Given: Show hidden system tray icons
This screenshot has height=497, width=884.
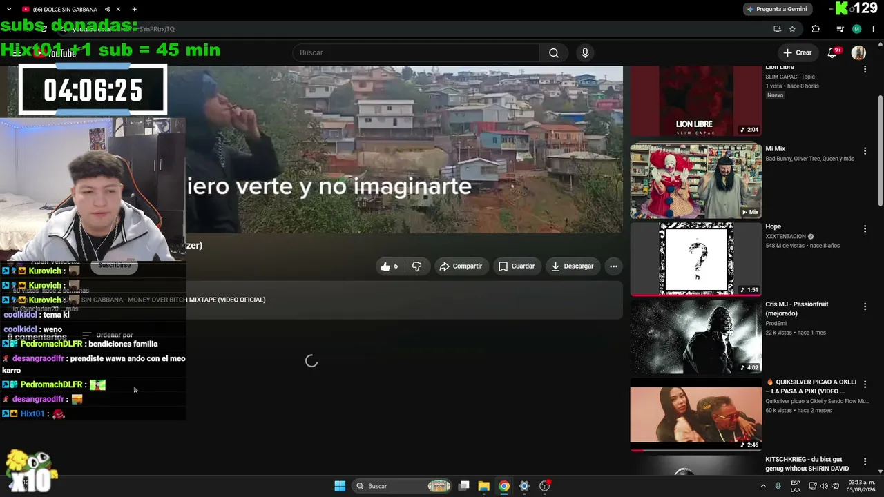Looking at the screenshot, I should 763,486.
